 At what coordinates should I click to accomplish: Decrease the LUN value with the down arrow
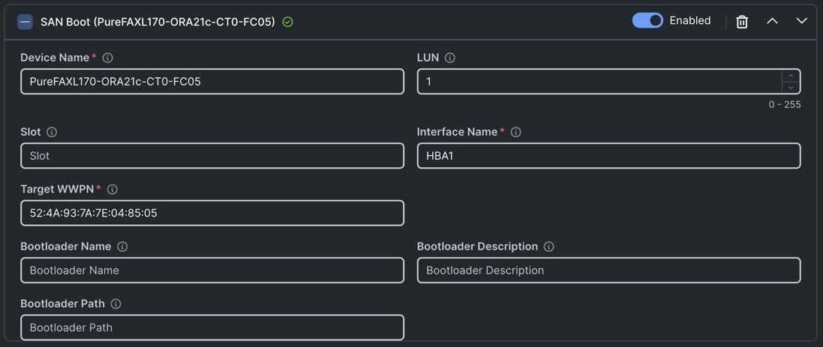pos(791,88)
